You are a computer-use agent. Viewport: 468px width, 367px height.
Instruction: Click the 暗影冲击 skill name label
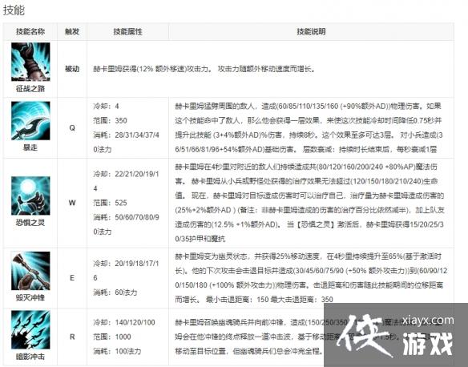click(30, 357)
